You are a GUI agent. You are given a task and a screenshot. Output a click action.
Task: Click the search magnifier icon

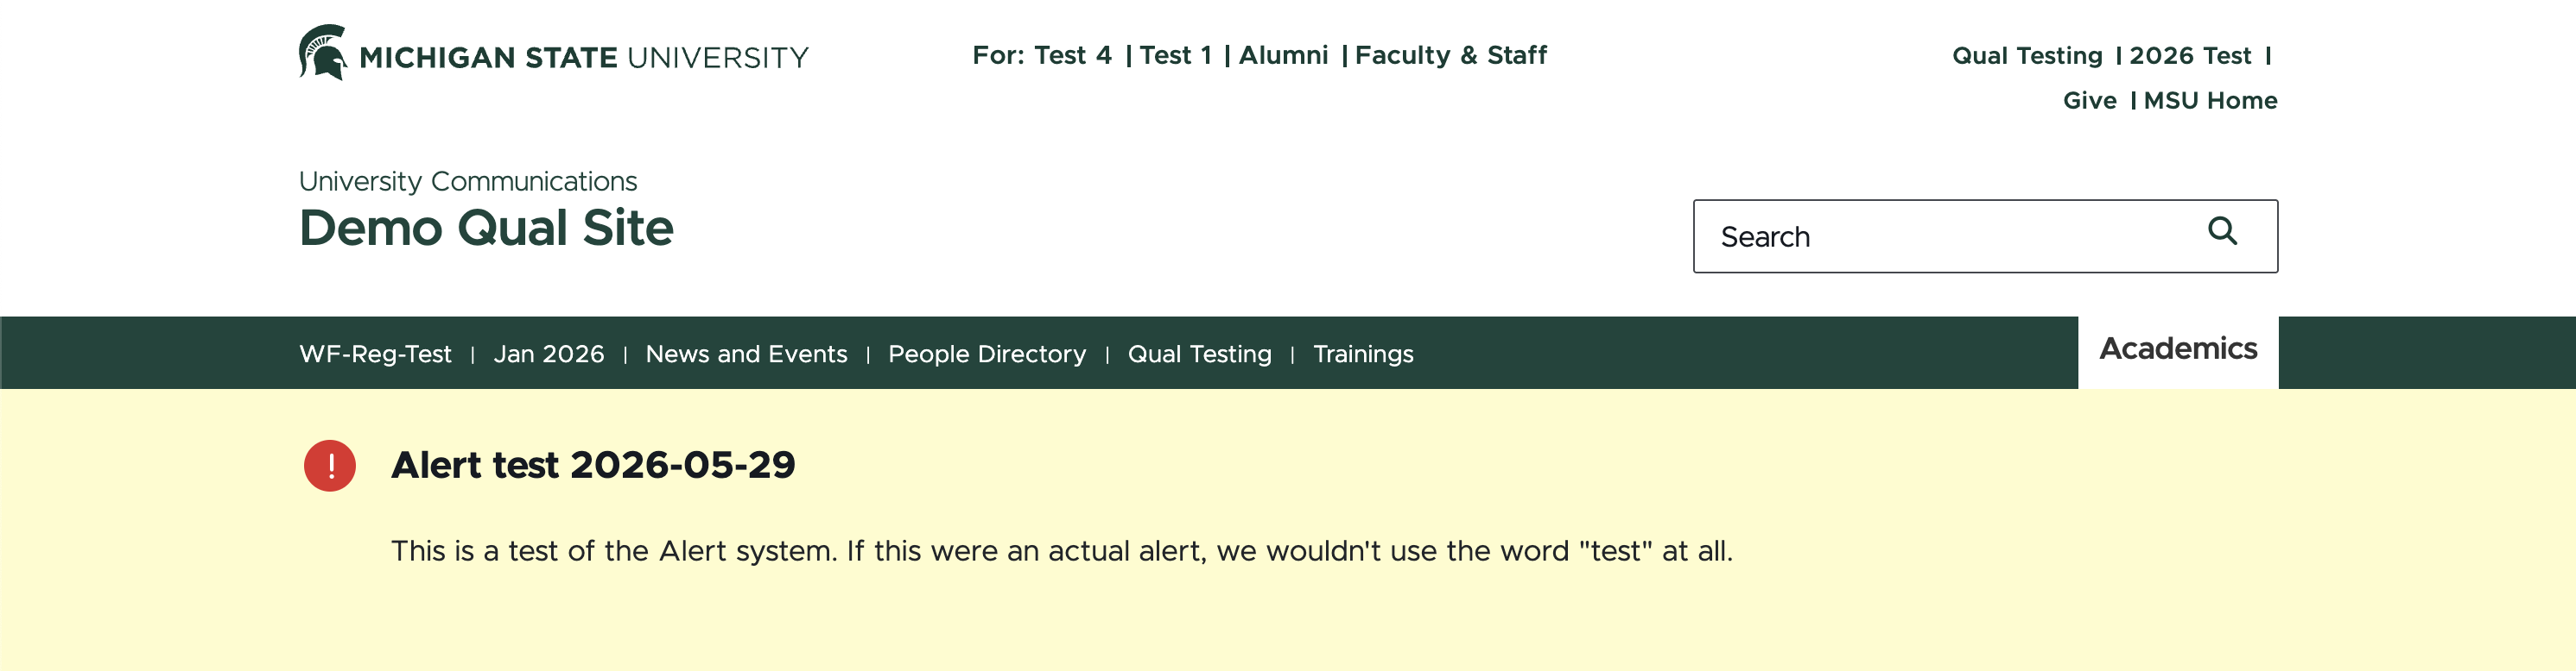tap(2221, 232)
